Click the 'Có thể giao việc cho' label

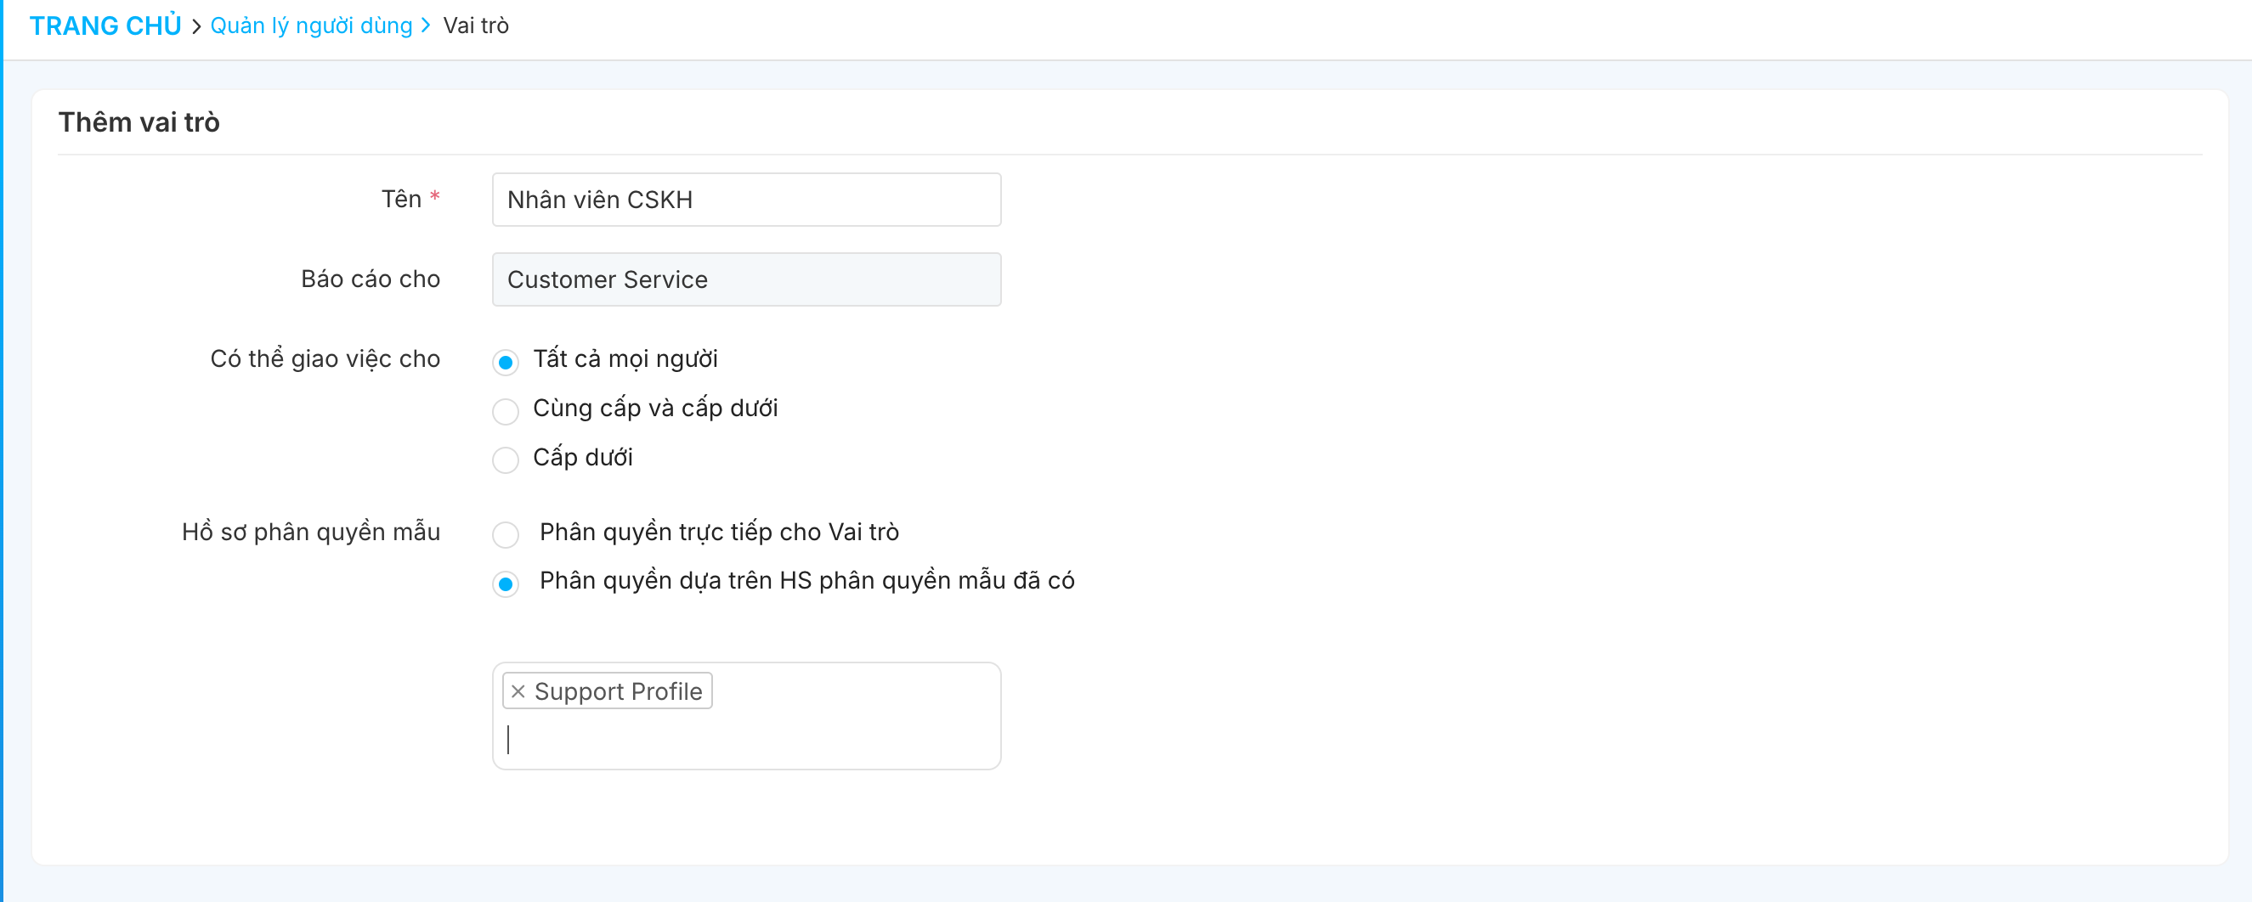[x=325, y=359]
